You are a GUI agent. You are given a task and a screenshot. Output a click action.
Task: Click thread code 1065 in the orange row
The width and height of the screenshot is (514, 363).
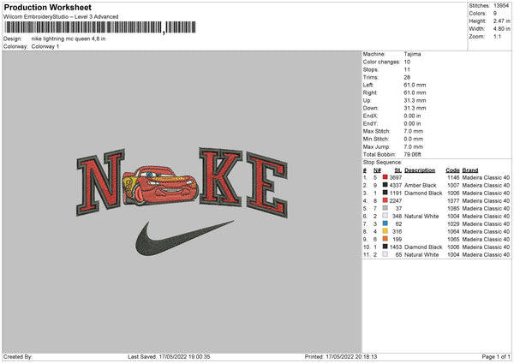click(453, 239)
